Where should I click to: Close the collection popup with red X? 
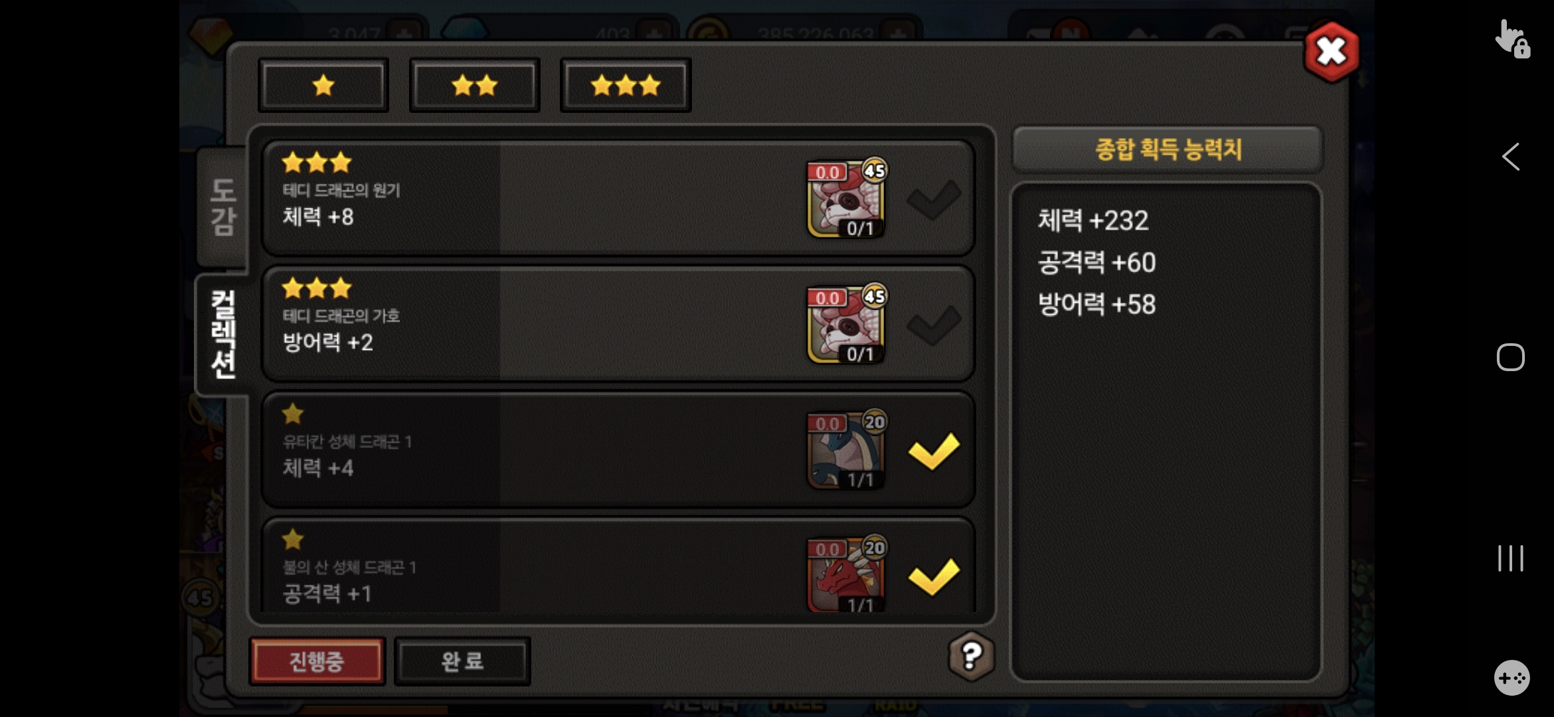coord(1332,52)
